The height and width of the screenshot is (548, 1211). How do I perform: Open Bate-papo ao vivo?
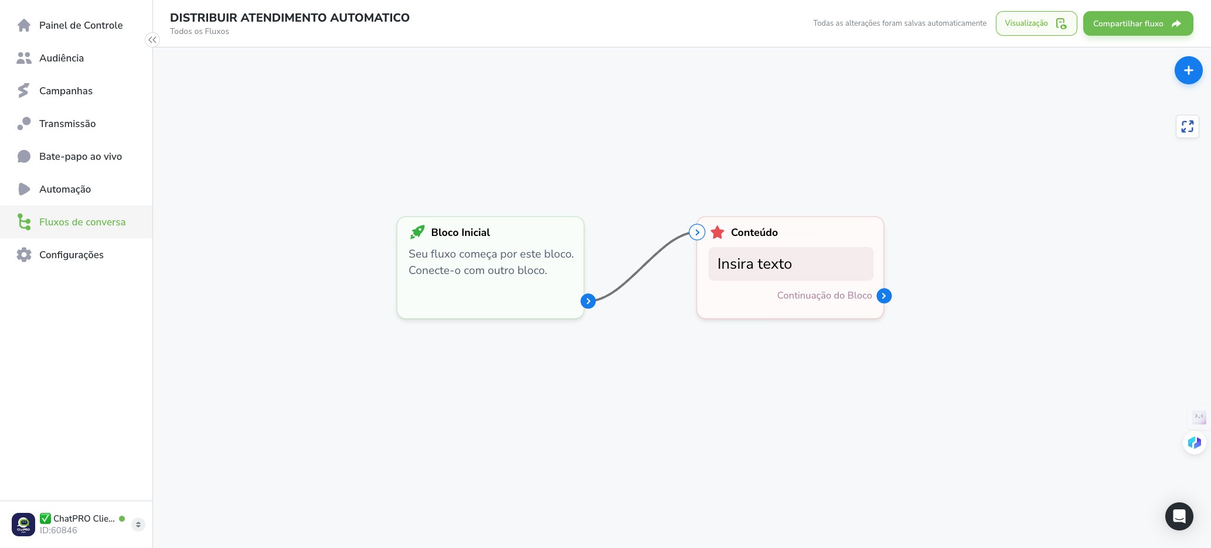[76, 156]
